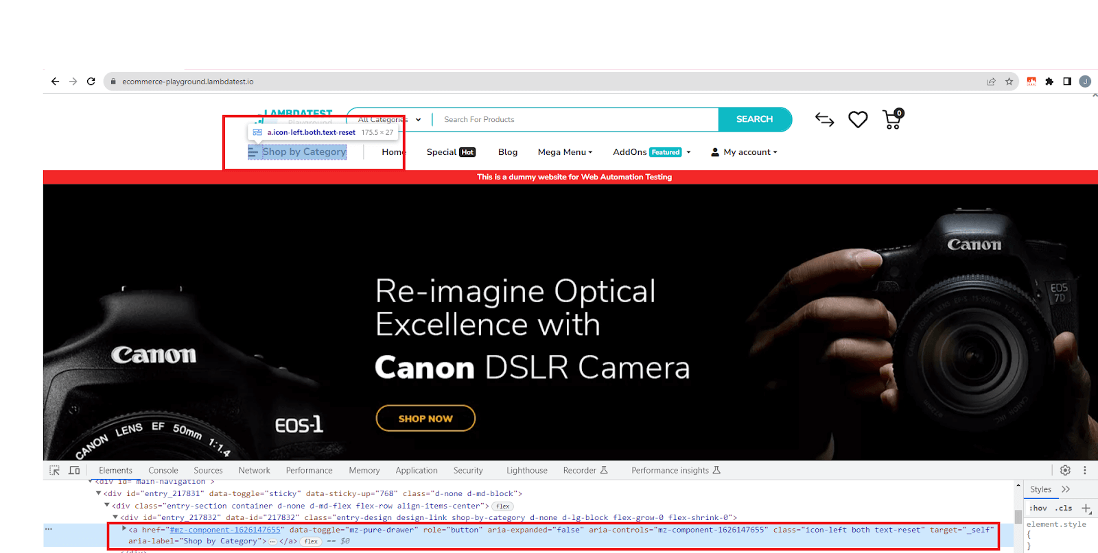This screenshot has height=553, width=1098.
Task: Open DevTools settings gear
Action: coord(1065,470)
